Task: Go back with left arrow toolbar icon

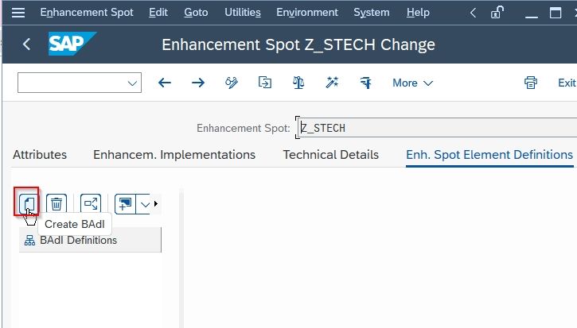Action: click(x=165, y=83)
